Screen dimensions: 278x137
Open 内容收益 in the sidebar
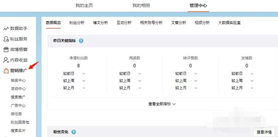coord(19,60)
